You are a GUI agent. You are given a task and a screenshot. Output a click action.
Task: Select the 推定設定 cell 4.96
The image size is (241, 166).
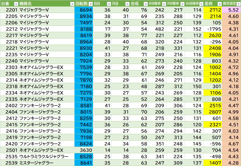232,74
